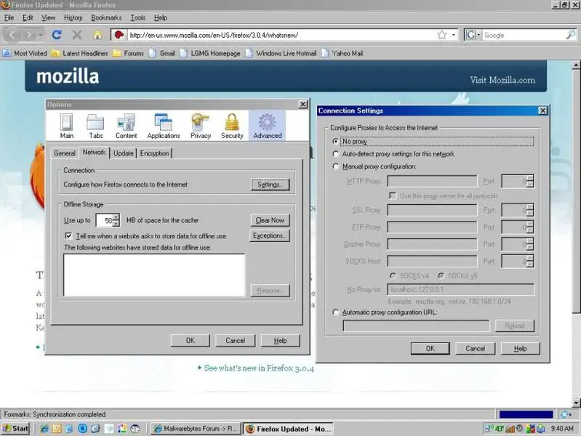Screen dimensions: 581x436
Task: Follow See what's new in Firefox 3.0.4 link
Action: point(259,368)
